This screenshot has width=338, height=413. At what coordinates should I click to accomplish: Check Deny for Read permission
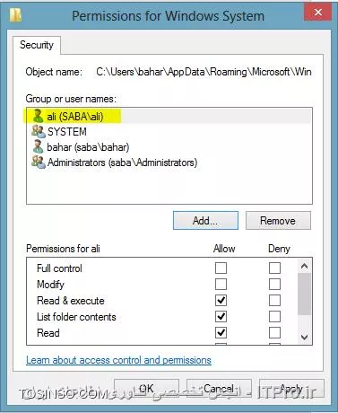(x=274, y=332)
